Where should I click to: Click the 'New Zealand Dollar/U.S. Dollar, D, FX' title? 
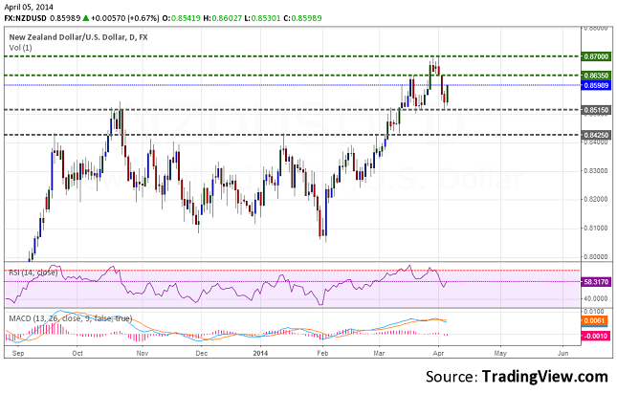tap(78, 37)
